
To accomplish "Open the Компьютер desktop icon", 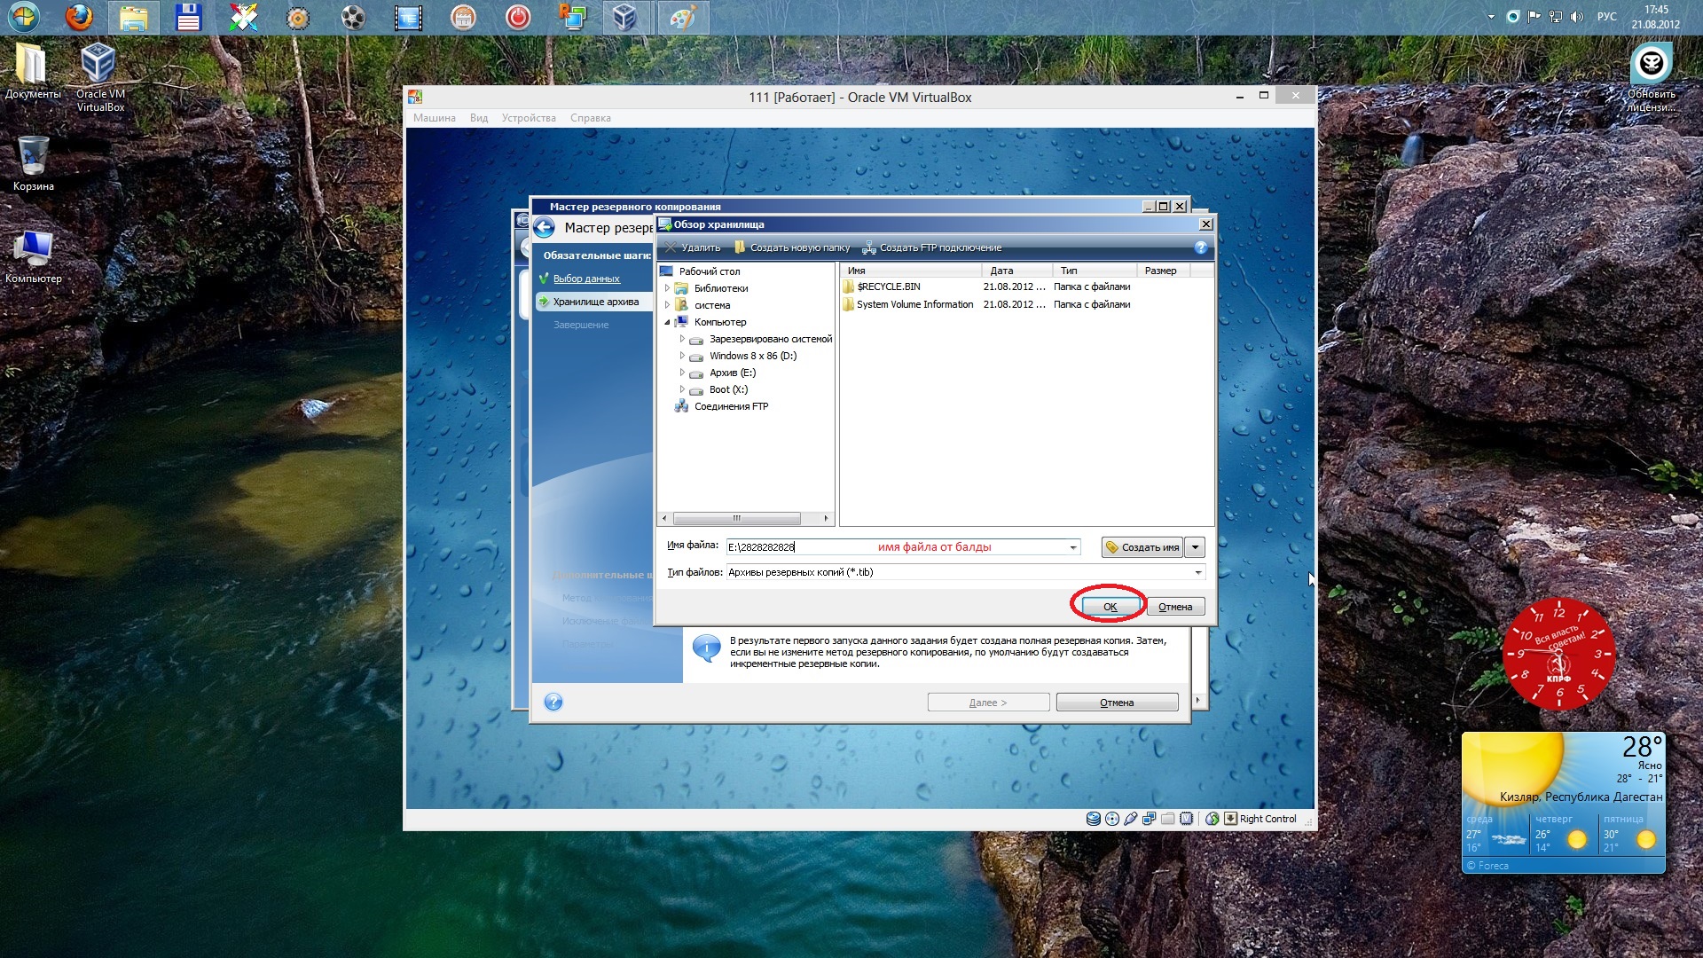I will (x=33, y=257).
